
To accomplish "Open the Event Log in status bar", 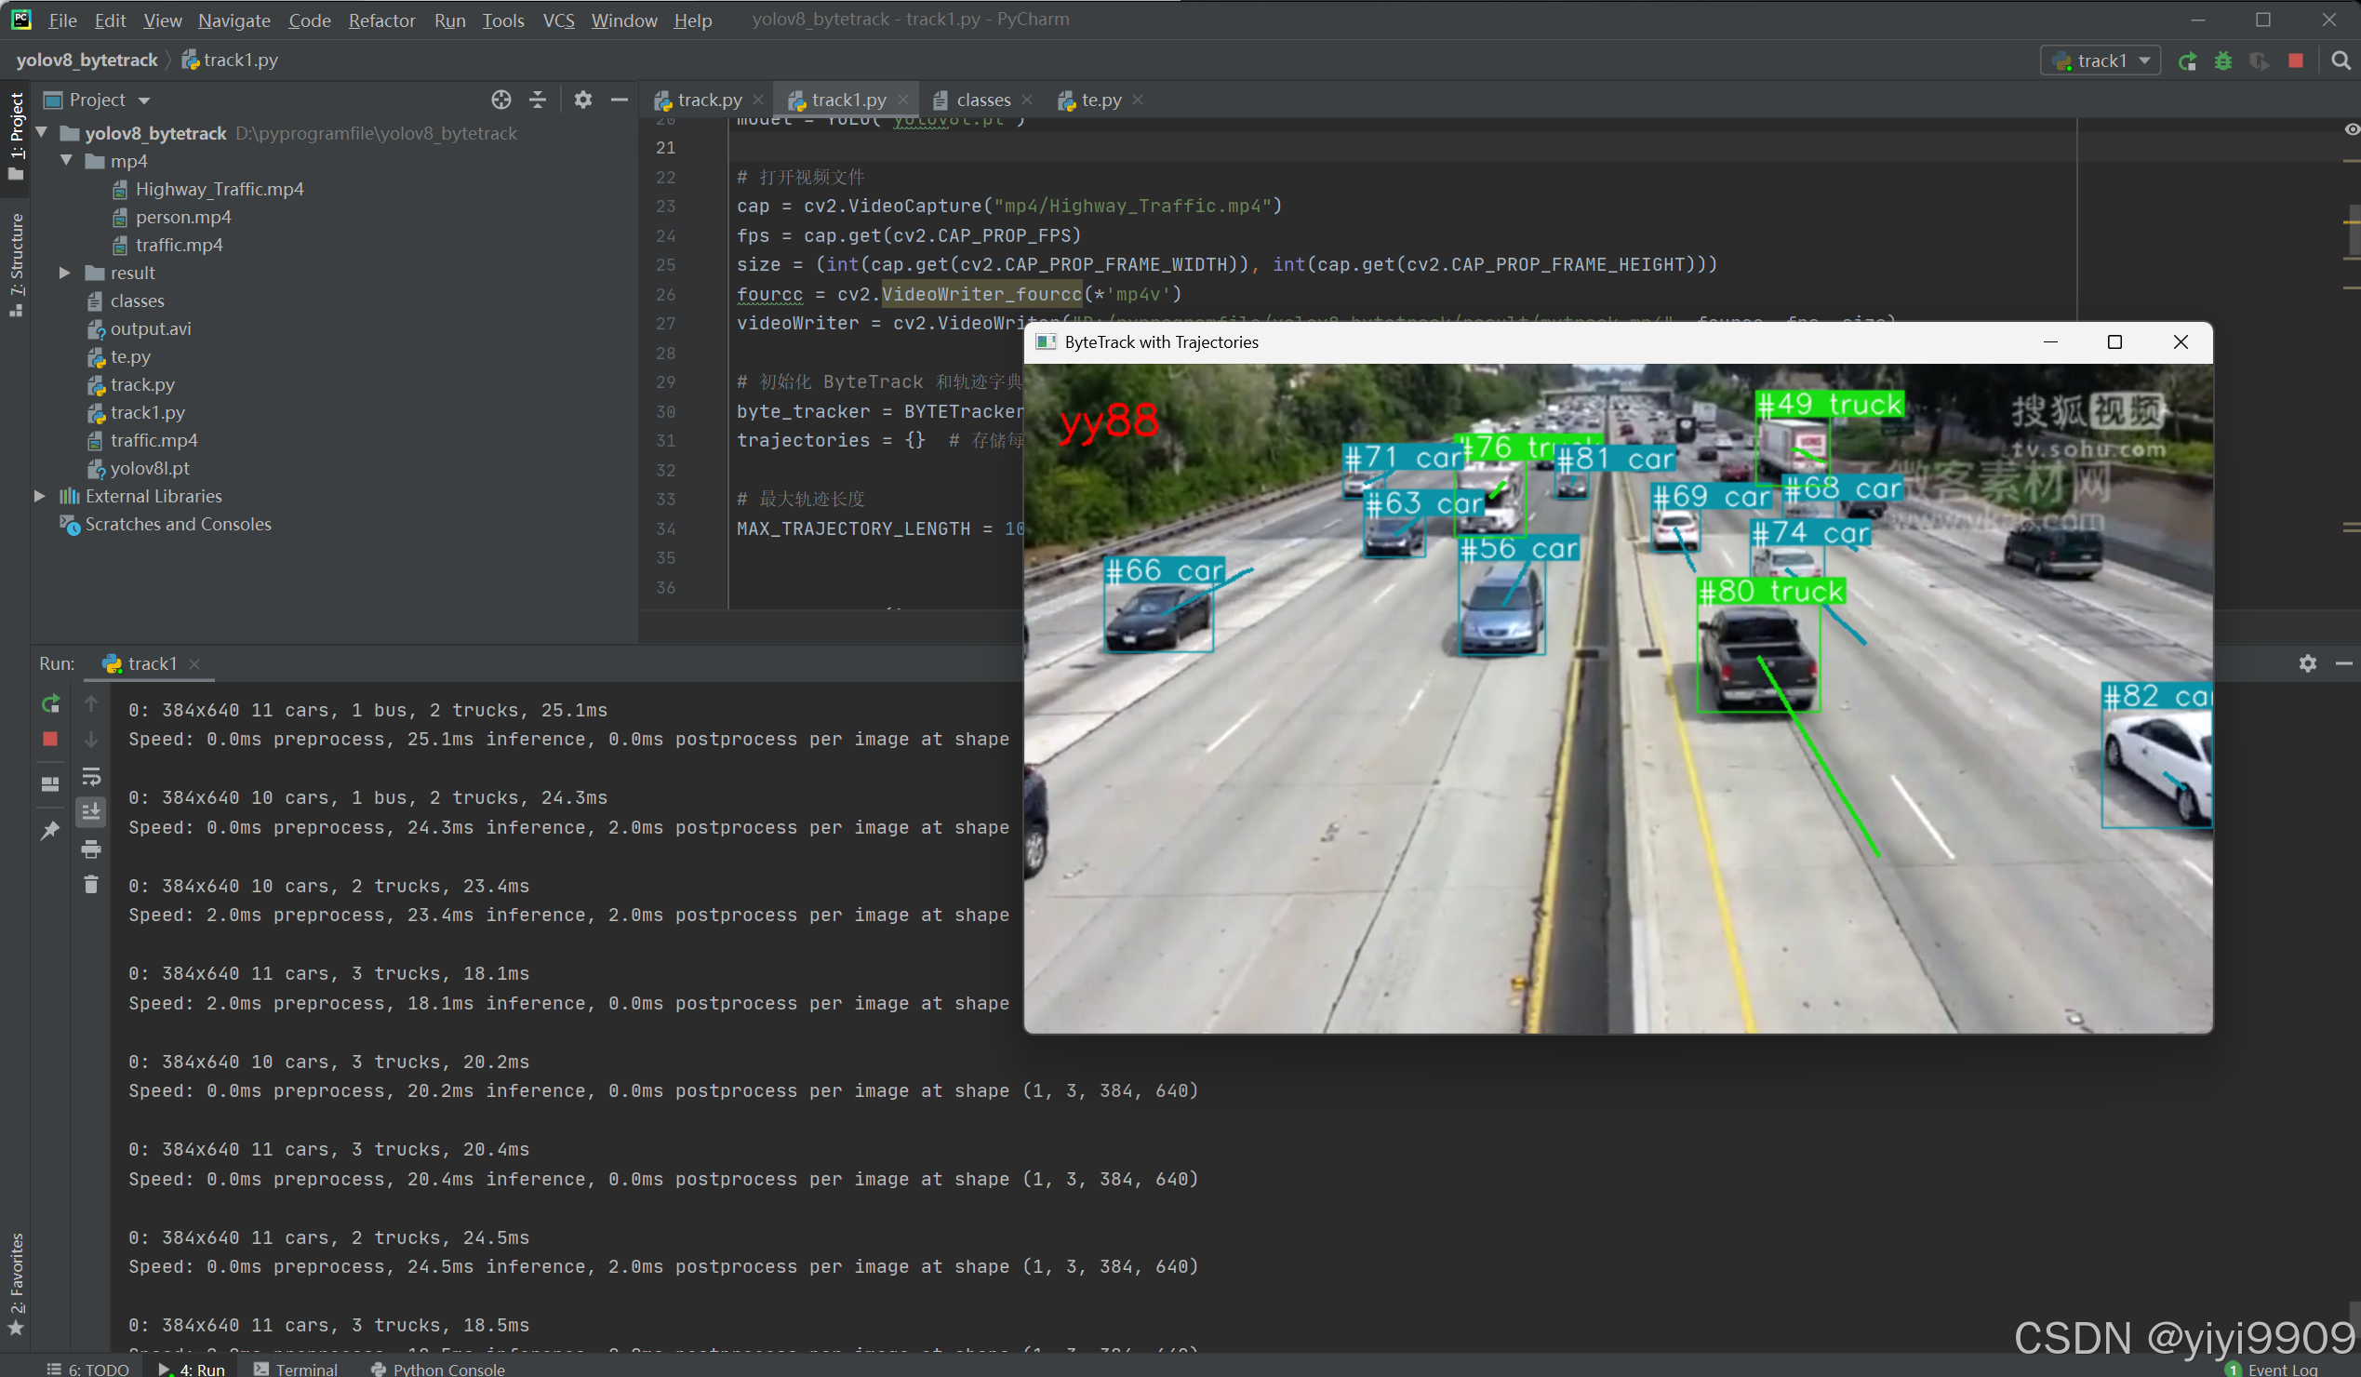I will pos(2281,1369).
